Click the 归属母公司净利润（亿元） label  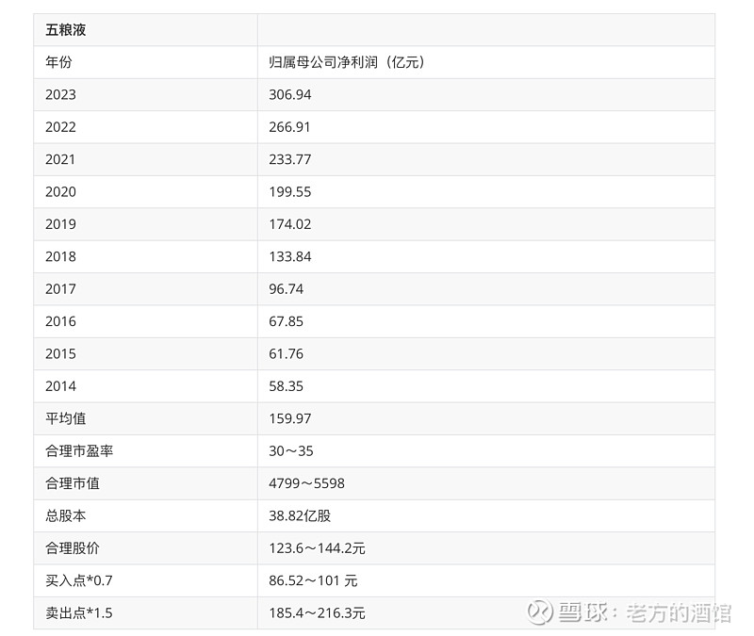pyautogui.click(x=347, y=62)
